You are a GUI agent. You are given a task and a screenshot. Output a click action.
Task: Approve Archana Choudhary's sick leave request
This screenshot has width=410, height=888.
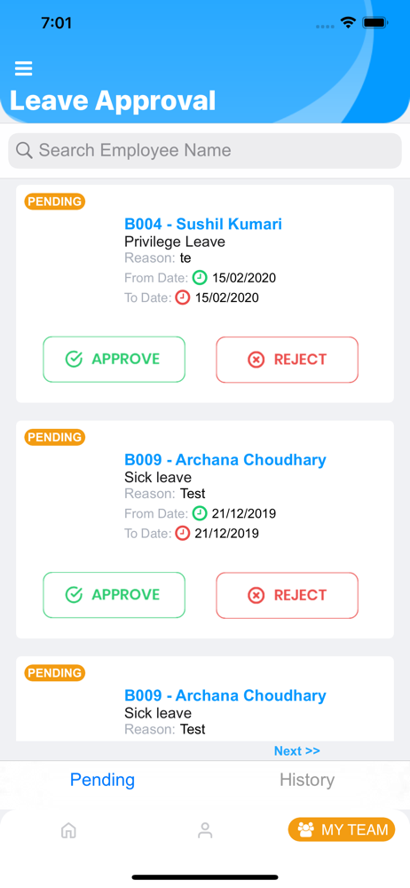pos(114,595)
